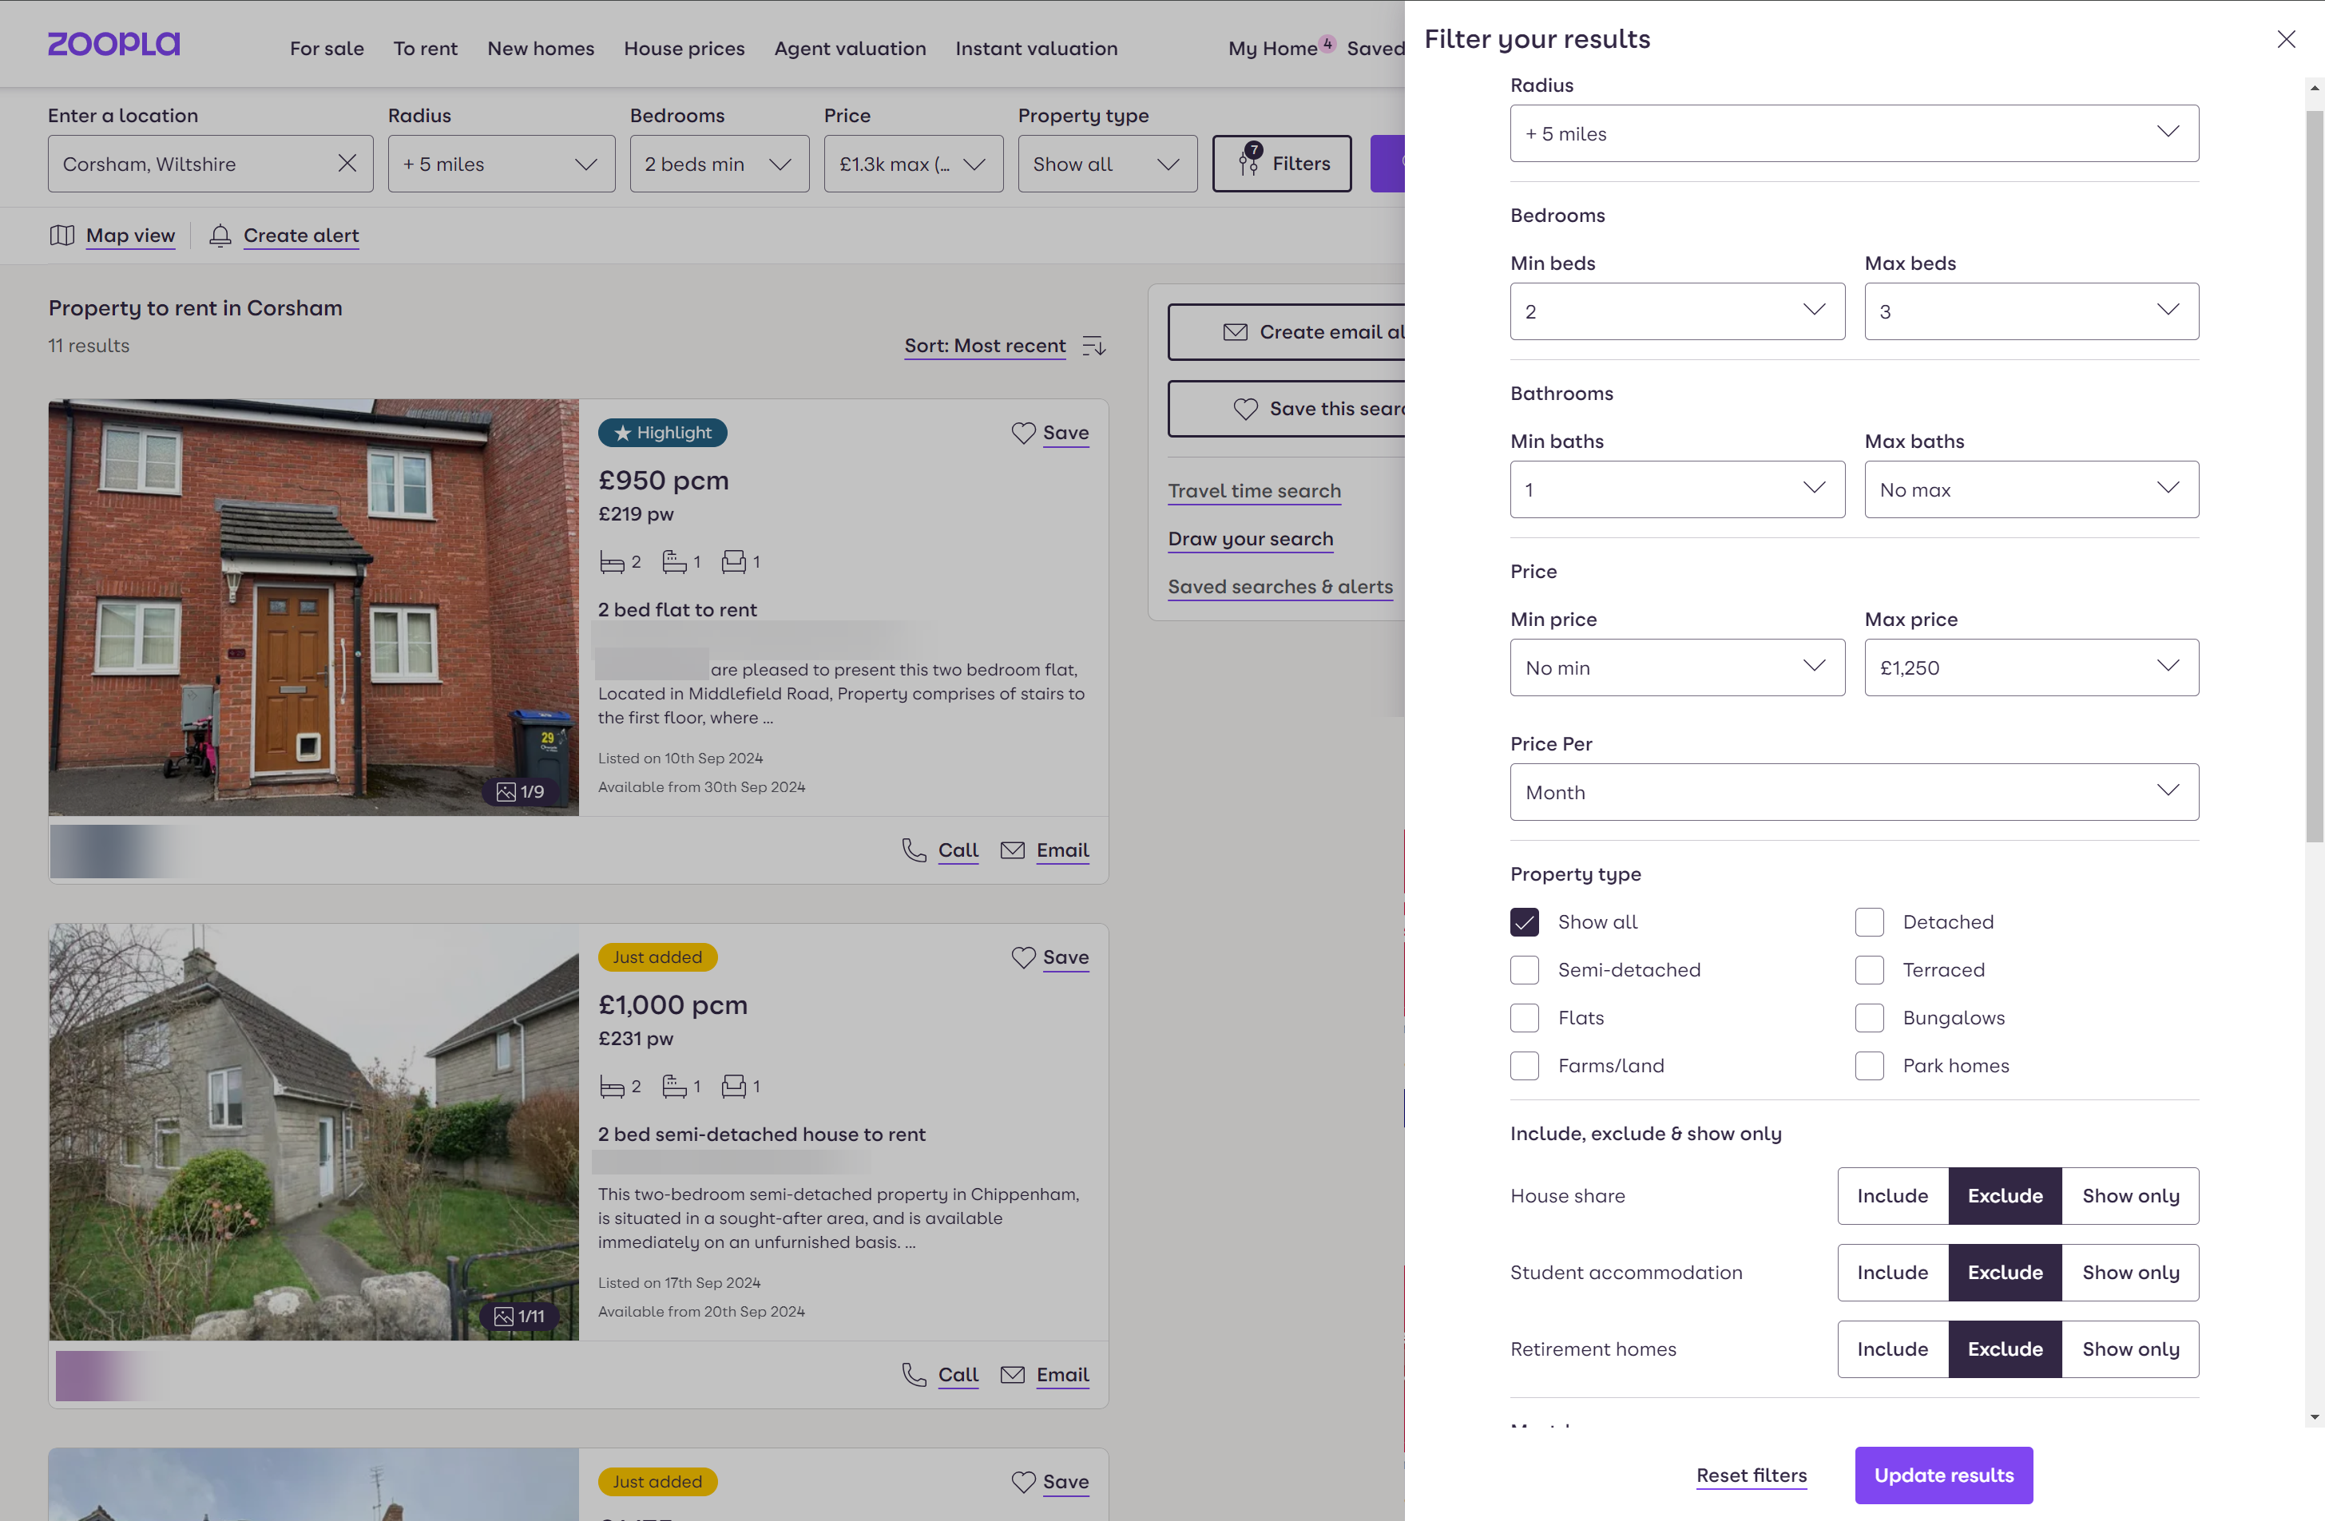The width and height of the screenshot is (2325, 1521).
Task: Set Retirement homes to Show only
Action: point(2129,1349)
